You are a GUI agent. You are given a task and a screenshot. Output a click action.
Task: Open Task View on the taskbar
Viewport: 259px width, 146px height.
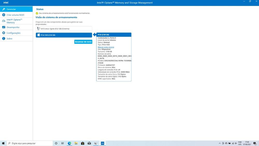pyautogui.click(x=62, y=143)
